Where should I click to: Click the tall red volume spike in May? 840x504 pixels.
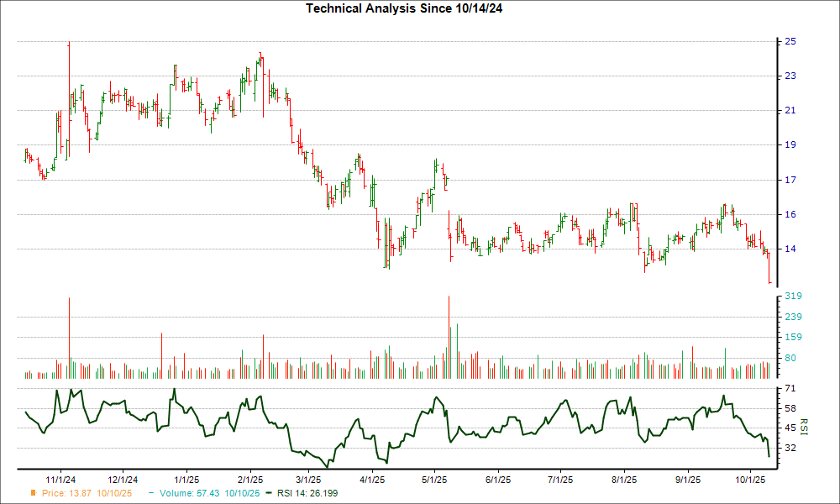click(449, 336)
